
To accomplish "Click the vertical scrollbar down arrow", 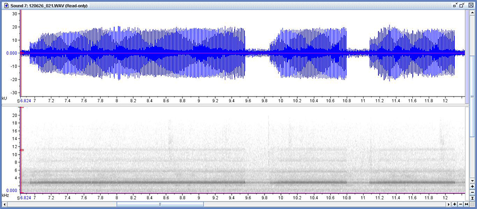I will [x=472, y=180].
